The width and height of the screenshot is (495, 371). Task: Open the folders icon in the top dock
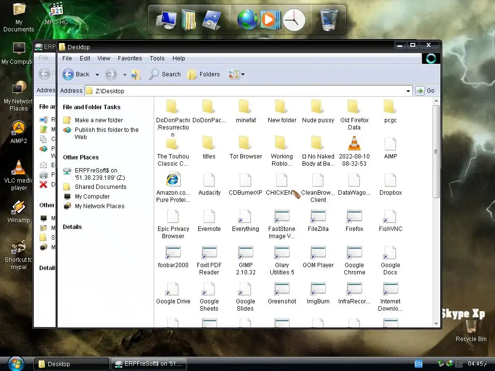[189, 20]
